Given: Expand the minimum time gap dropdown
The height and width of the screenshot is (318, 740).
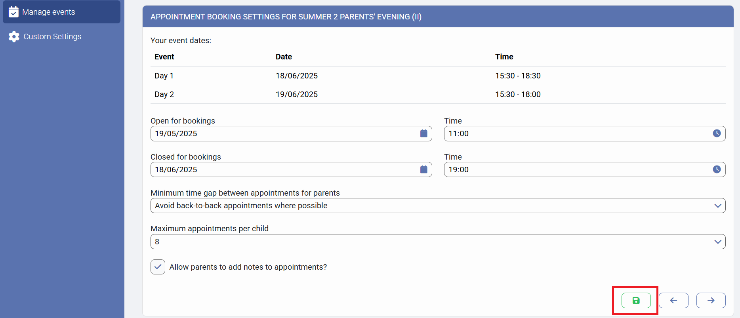Looking at the screenshot, I should (717, 206).
